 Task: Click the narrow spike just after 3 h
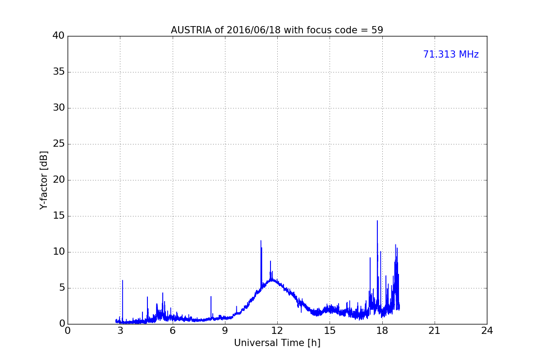click(x=123, y=281)
